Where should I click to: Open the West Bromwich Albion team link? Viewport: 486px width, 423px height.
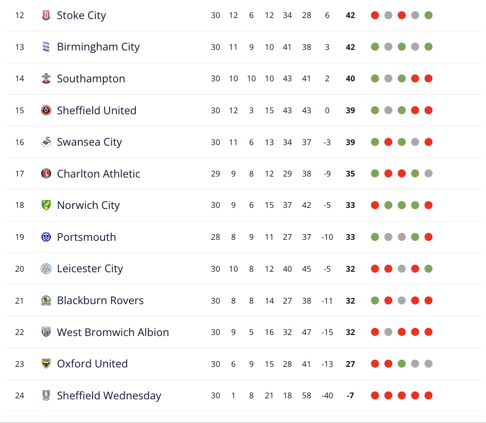tap(113, 332)
